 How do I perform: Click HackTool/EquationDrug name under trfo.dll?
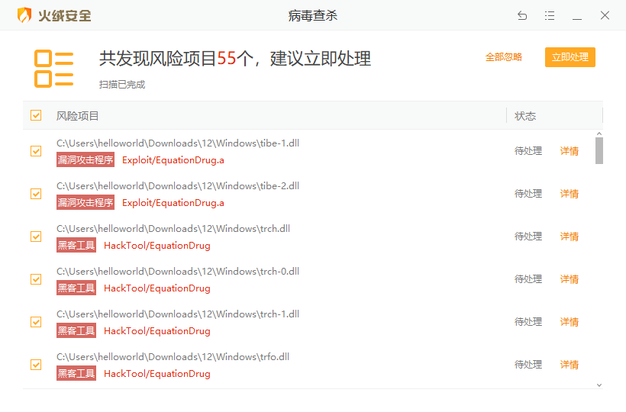click(157, 374)
